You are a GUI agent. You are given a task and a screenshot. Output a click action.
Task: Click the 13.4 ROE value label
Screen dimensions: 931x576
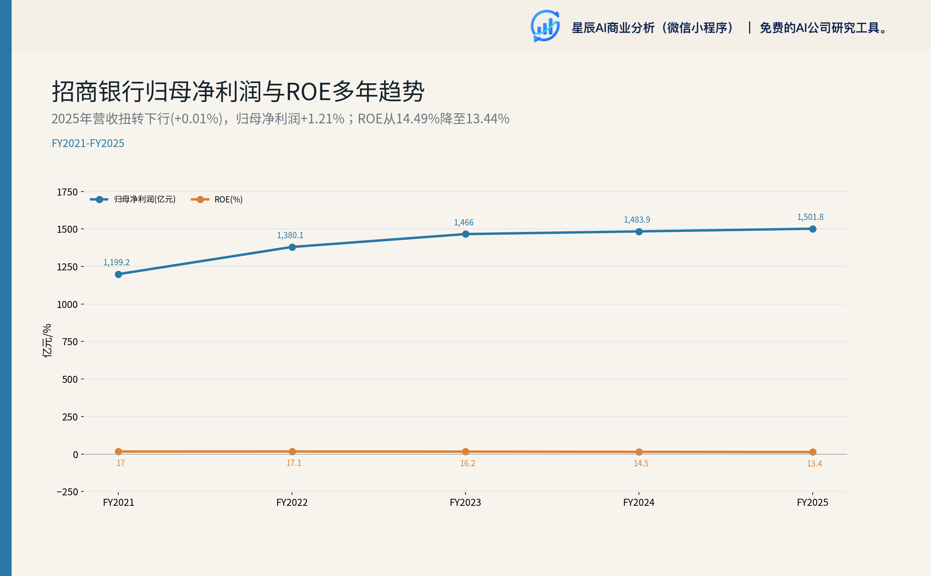[x=815, y=464]
